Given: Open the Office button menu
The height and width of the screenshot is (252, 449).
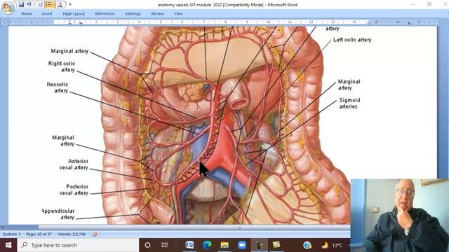Looking at the screenshot, I should coord(8,7).
